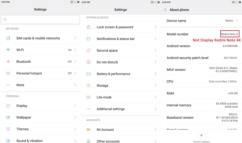This screenshot has width=242, height=143.
Task: Tap the Other accounts person icon
Action: (x=89, y=141)
